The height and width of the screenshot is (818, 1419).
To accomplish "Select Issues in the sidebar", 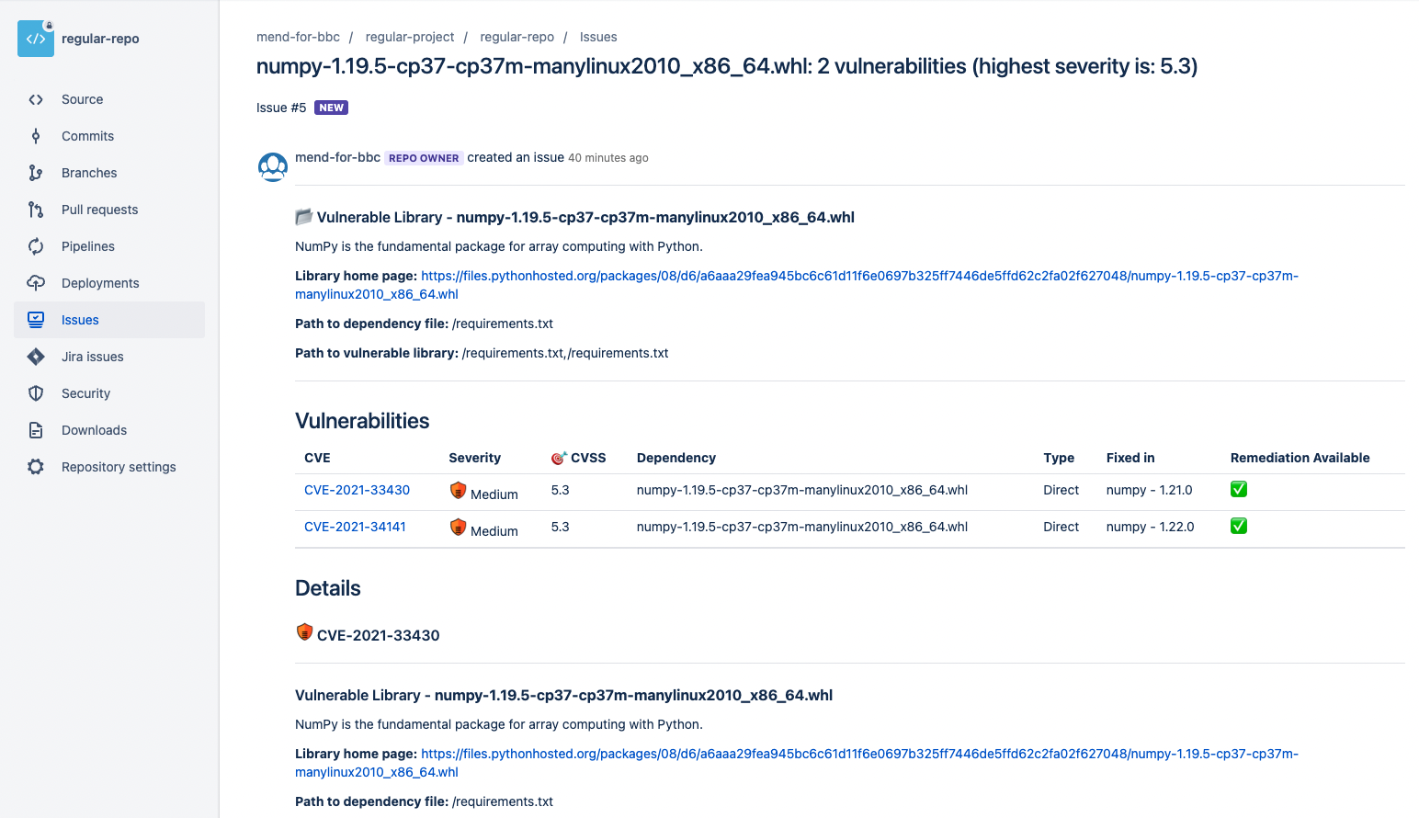I will coord(80,320).
